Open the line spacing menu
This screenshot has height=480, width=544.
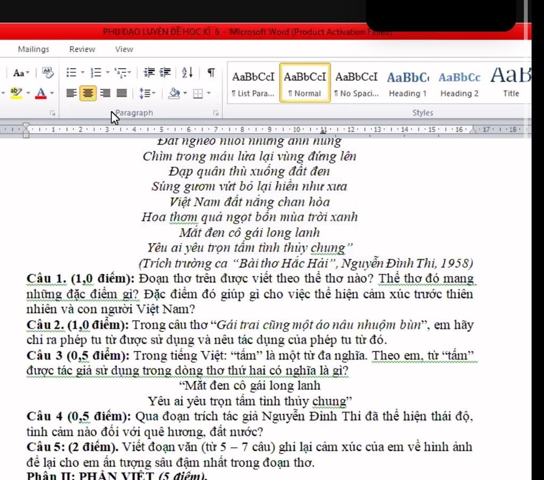click(147, 93)
